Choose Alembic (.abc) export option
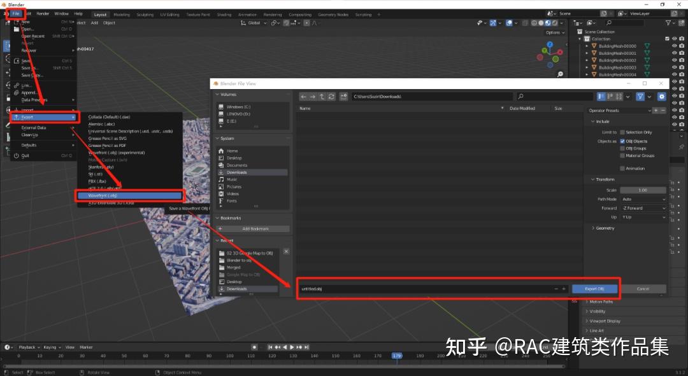The height and width of the screenshot is (376, 688). [x=101, y=124]
